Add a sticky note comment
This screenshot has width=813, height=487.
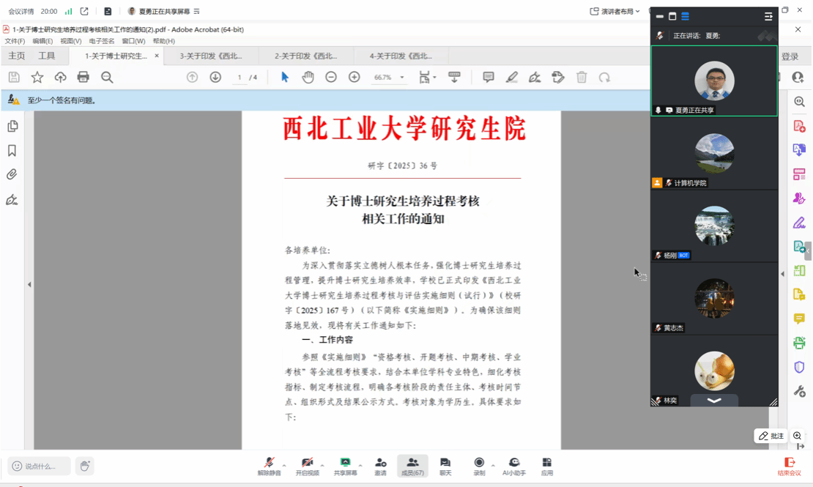(x=489, y=78)
